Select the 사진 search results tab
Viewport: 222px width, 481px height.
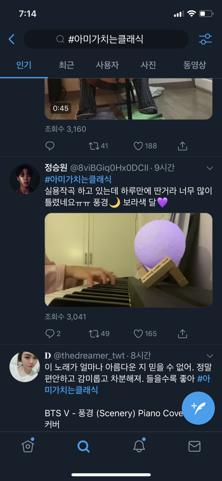point(148,65)
